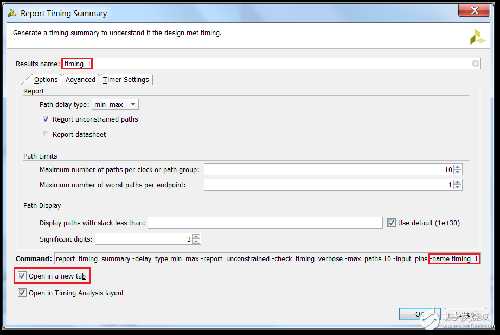
Task: Decrease maximum paths per clock stepper
Action: (x=458, y=173)
